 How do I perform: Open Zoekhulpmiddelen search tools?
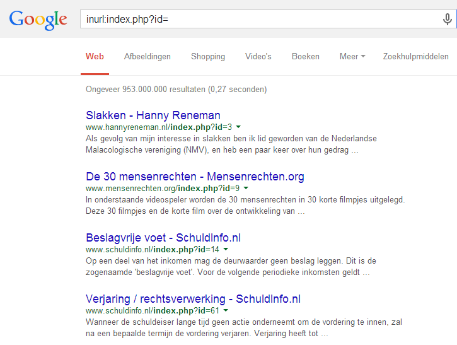click(x=416, y=56)
